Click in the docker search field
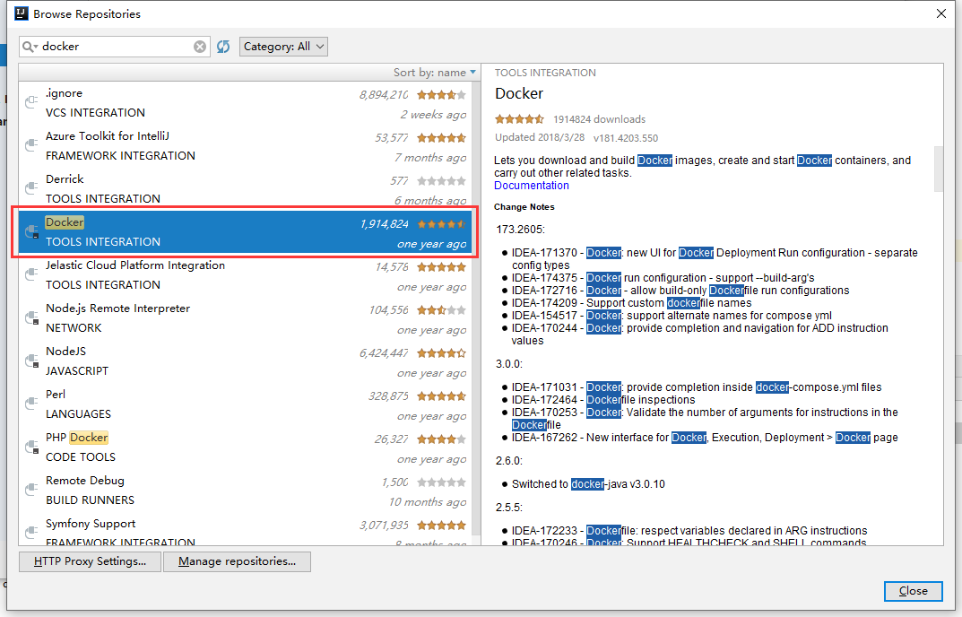This screenshot has height=617, width=962. click(117, 47)
